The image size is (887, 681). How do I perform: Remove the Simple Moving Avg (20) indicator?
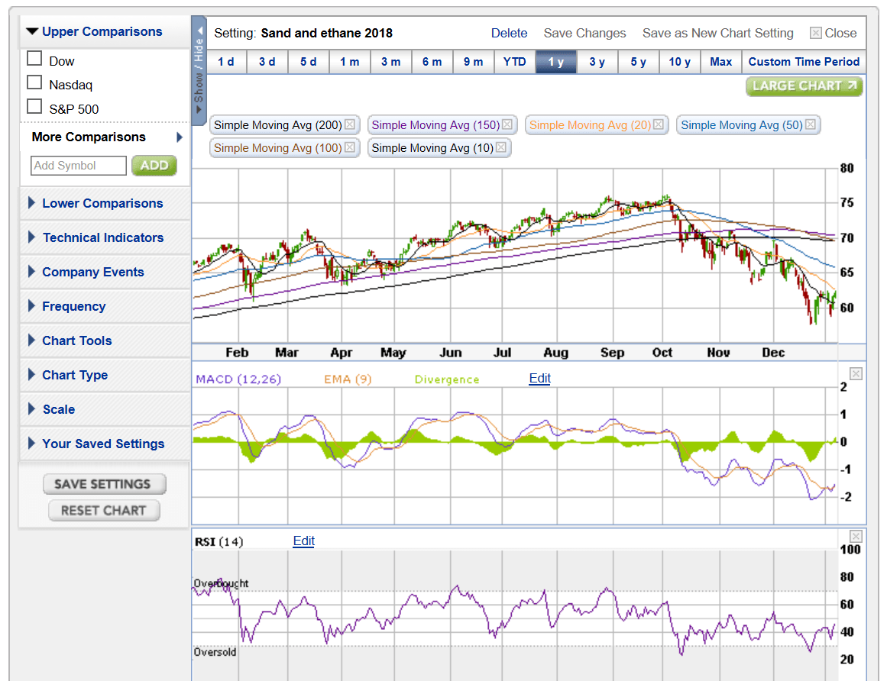(656, 124)
